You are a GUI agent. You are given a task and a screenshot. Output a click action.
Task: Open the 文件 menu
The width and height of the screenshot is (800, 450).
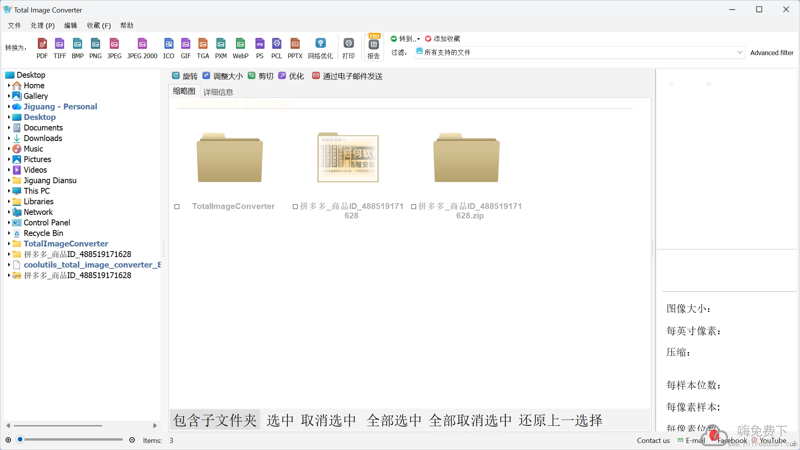(14, 25)
